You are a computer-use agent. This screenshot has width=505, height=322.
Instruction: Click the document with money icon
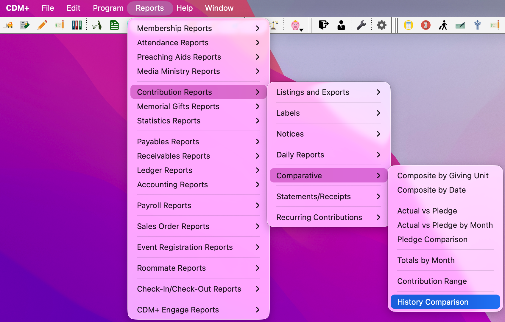pyautogui.click(x=25, y=25)
